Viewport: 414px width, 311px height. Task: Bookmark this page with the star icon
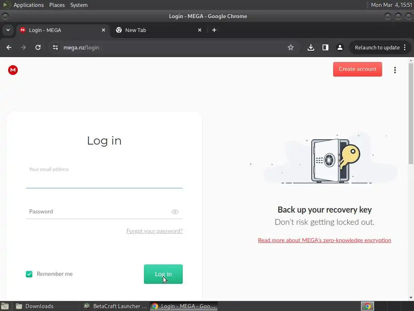pyautogui.click(x=290, y=47)
